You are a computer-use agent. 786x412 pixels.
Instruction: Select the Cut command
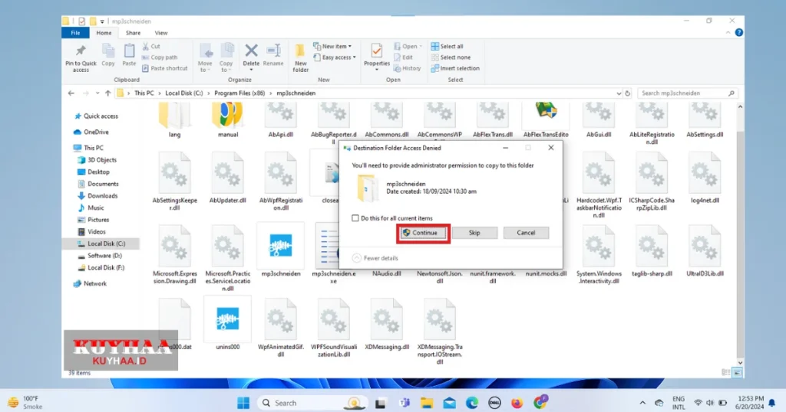(151, 47)
